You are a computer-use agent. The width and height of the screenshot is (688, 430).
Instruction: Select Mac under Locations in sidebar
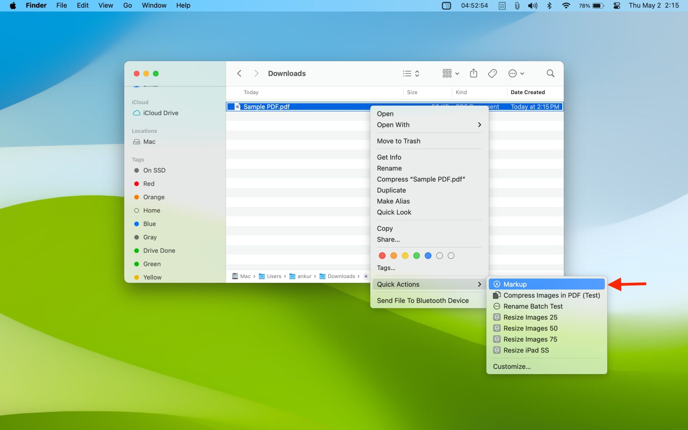[144, 142]
